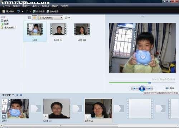Click the effect star on storyboard Lake clip
This screenshot has height=128, width=179.
coord(4,117)
